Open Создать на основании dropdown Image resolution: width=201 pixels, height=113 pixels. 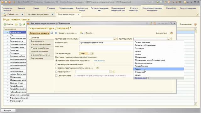68,33
